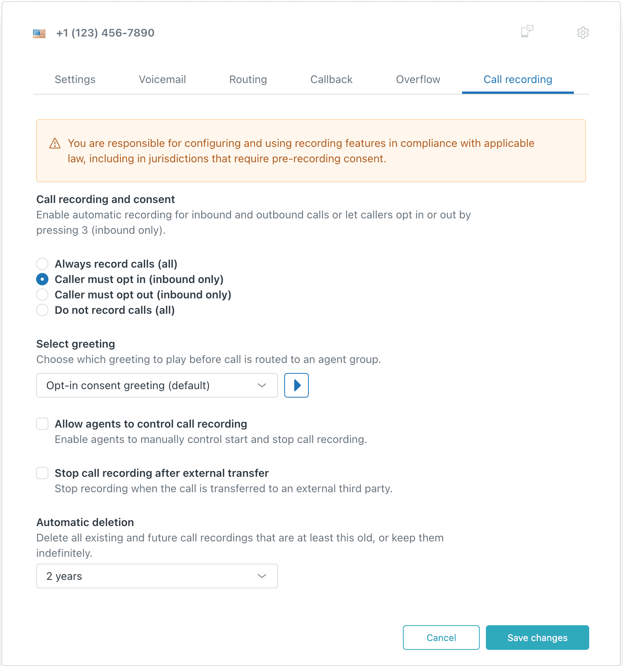623x666 pixels.
Task: Select "Caller must opt out (inbound only)"
Action: 42,295
